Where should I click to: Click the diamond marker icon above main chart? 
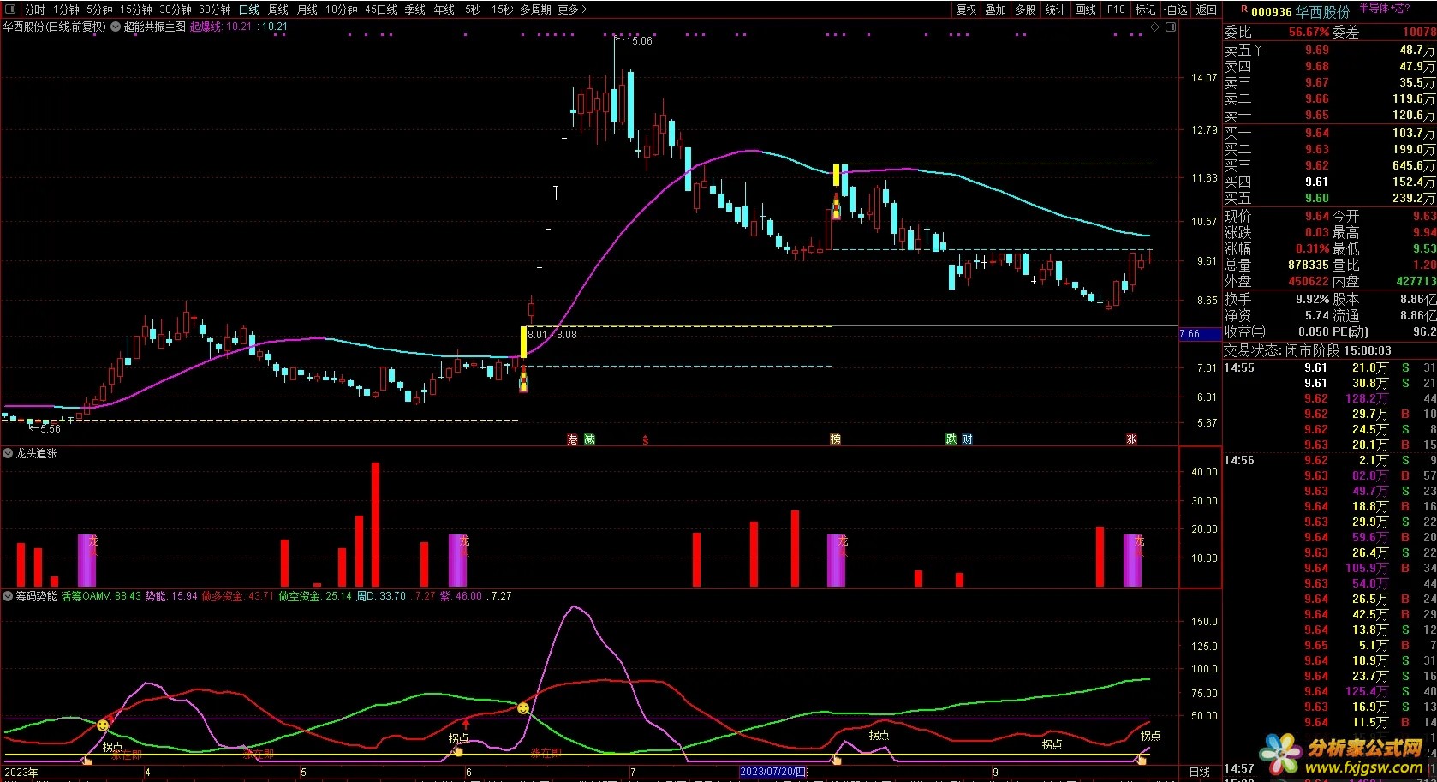tap(1154, 27)
